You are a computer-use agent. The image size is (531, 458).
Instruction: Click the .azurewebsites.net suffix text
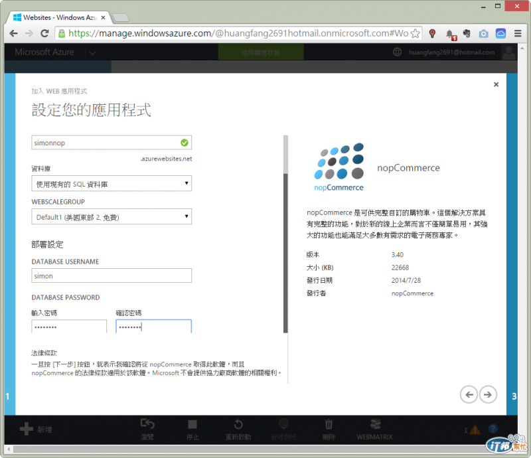(x=167, y=159)
